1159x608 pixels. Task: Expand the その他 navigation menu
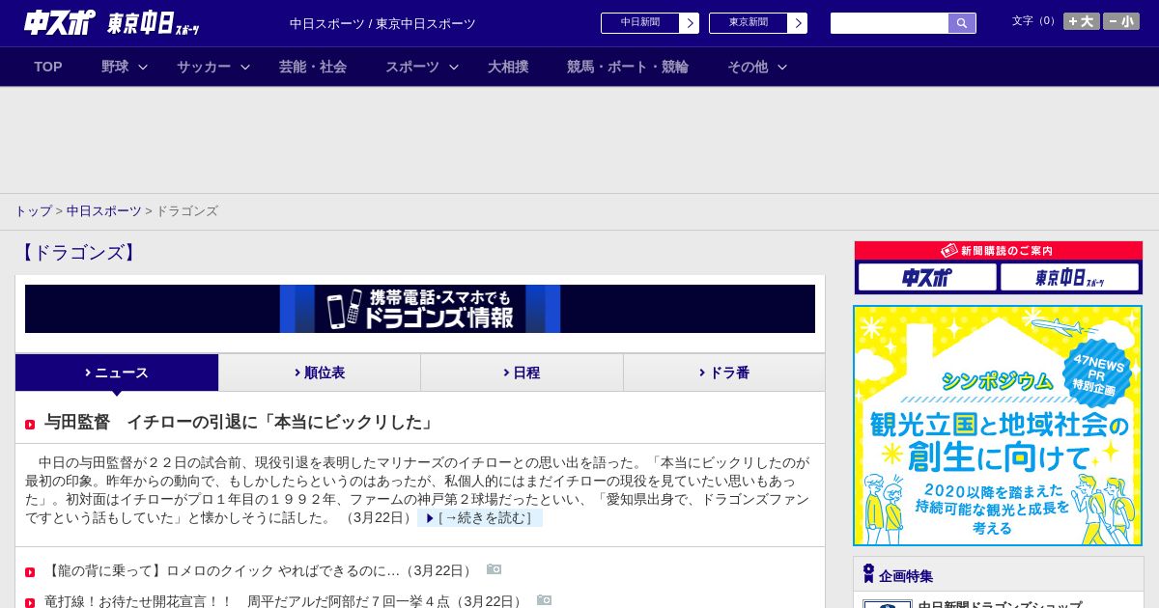[757, 67]
